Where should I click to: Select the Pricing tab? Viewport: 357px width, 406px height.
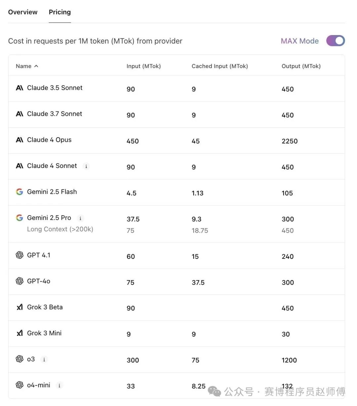tap(60, 12)
